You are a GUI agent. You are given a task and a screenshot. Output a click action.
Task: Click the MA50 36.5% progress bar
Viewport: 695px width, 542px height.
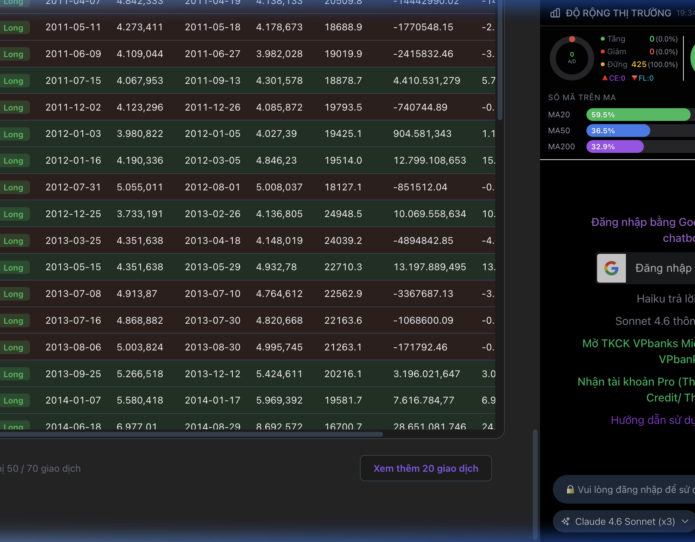618,131
